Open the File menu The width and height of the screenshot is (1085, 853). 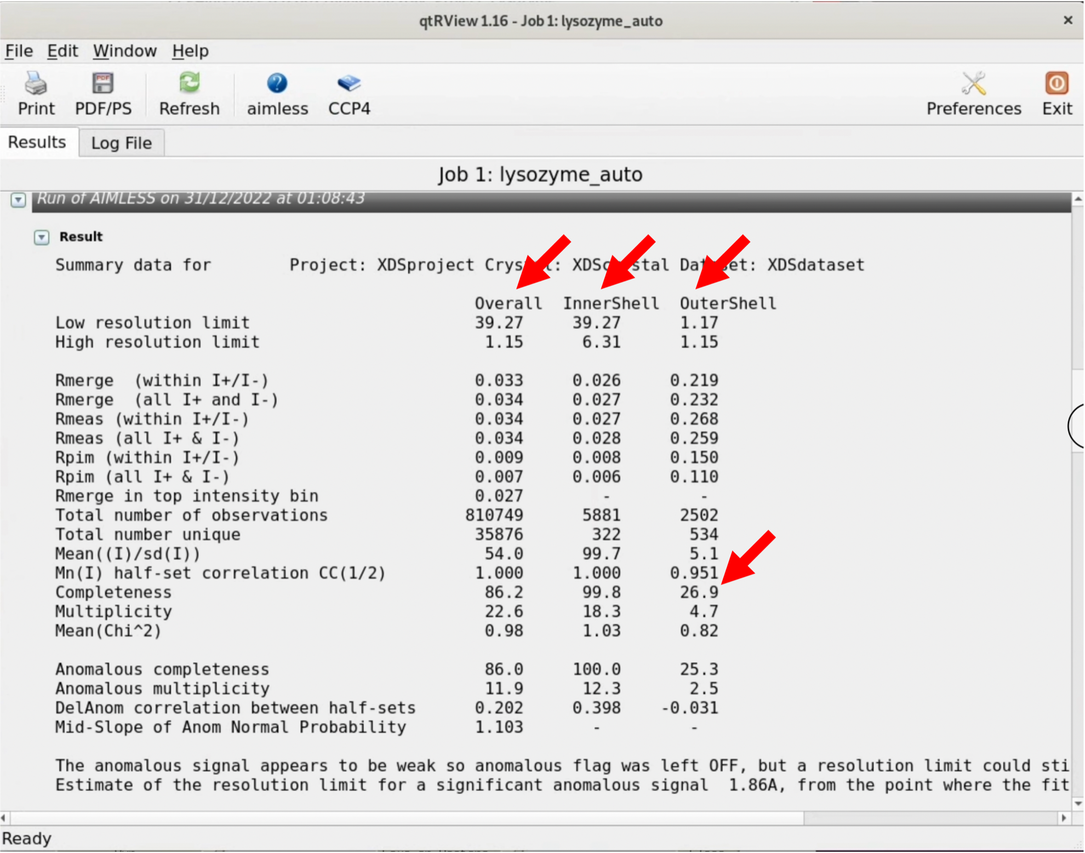coord(19,51)
